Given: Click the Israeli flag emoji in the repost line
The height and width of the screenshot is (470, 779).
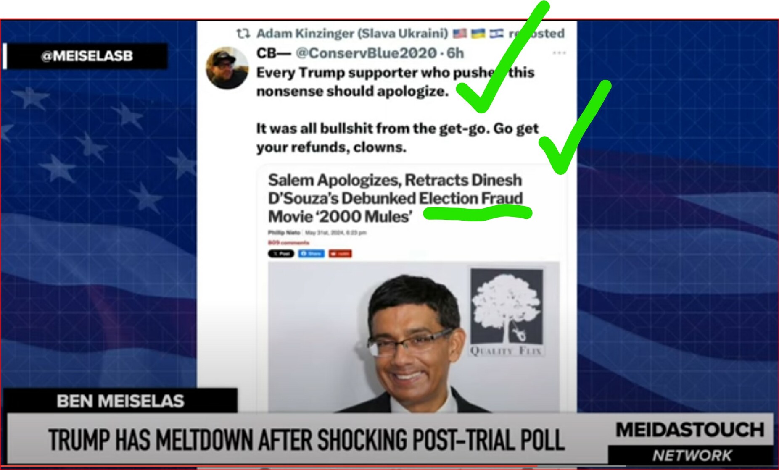Looking at the screenshot, I should pyautogui.click(x=496, y=33).
